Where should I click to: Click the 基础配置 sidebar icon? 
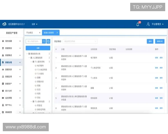[3, 112]
